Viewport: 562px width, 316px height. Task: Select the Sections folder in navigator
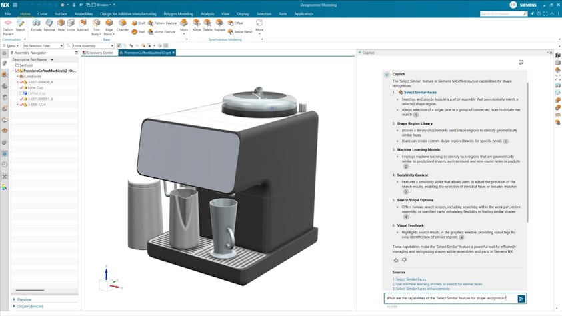(23, 65)
